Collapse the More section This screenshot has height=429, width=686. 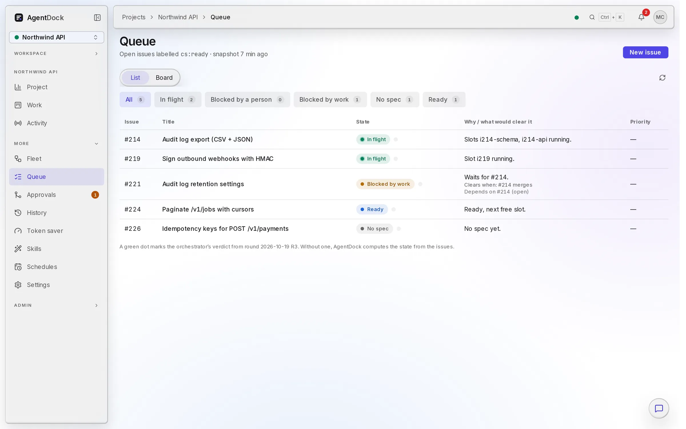(x=56, y=144)
